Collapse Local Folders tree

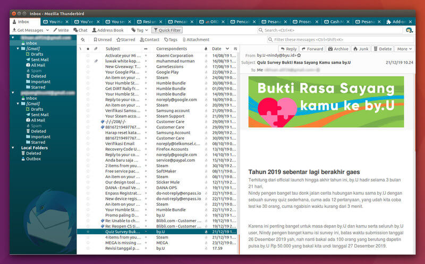click(13, 148)
